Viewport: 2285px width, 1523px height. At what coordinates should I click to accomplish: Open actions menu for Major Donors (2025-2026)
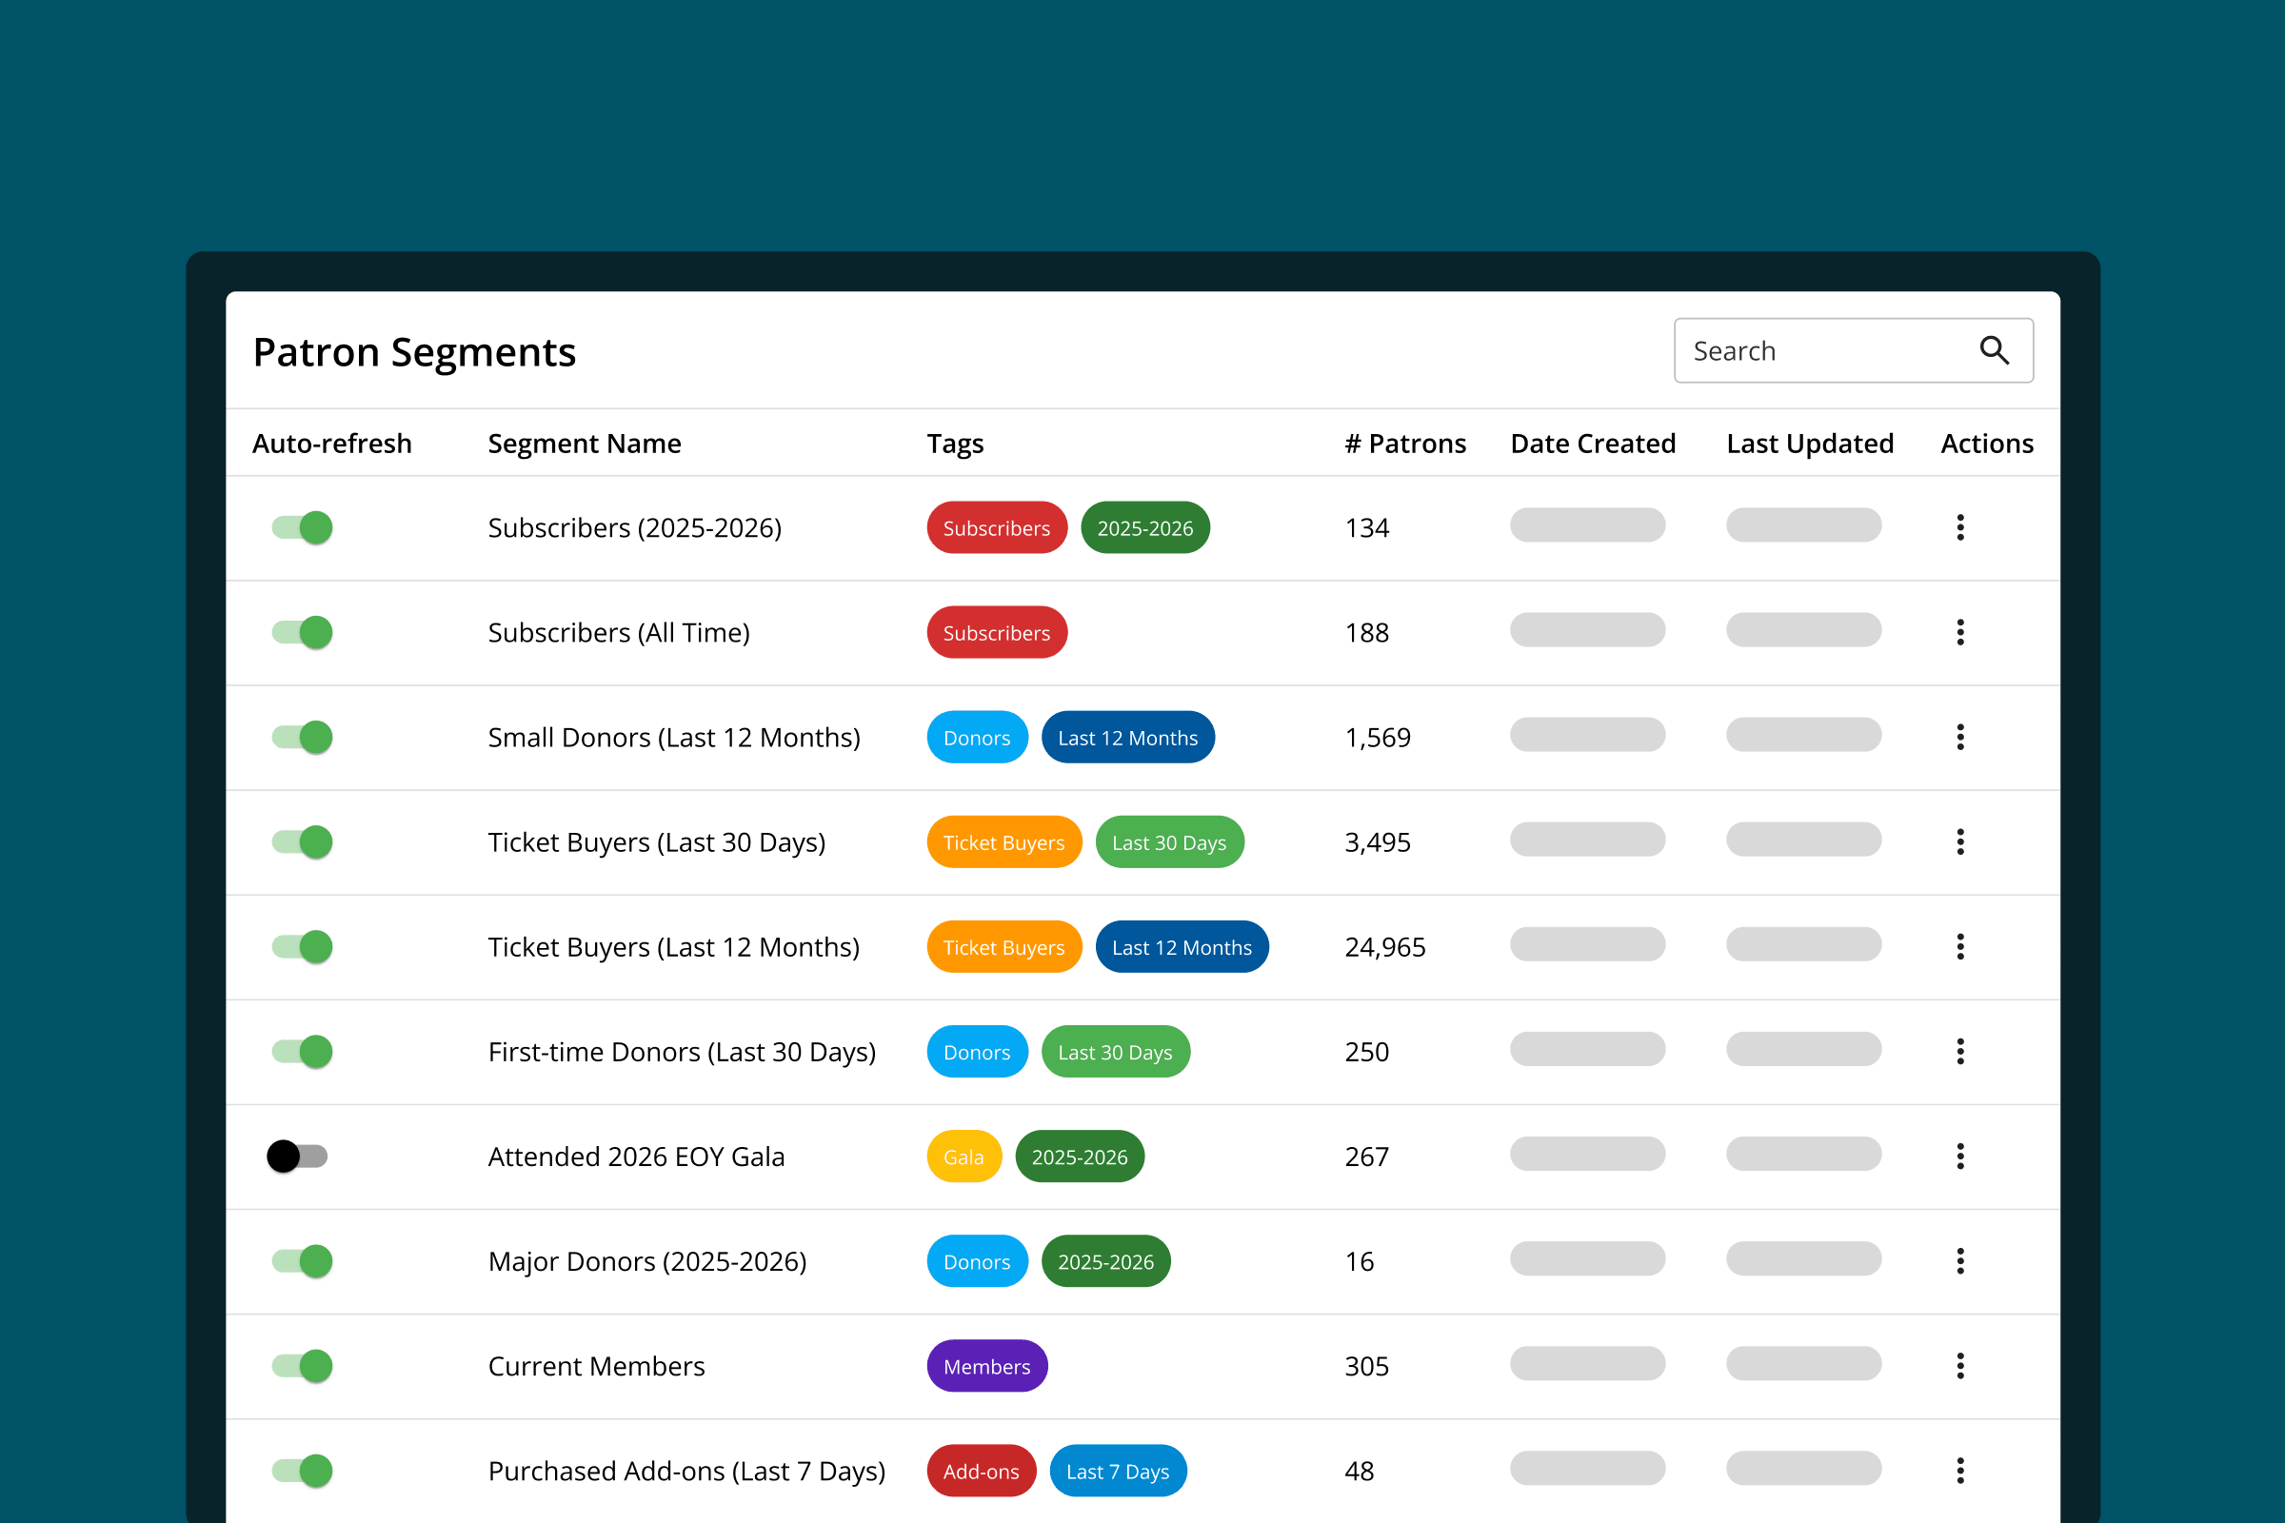tap(1960, 1262)
